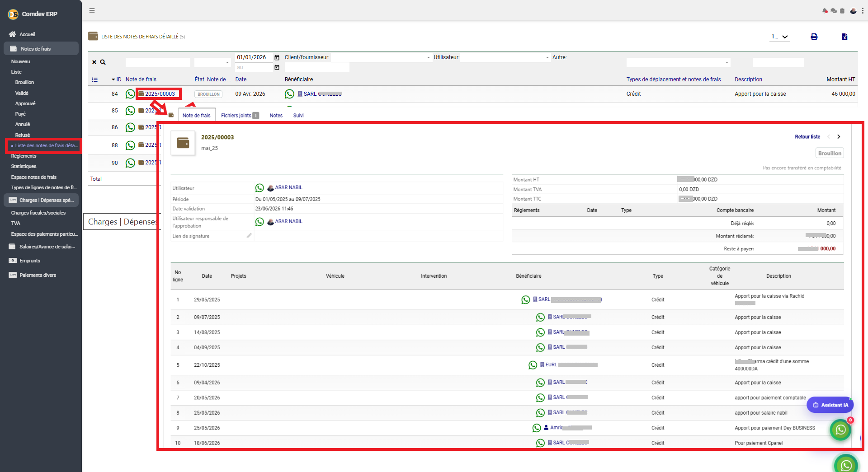Open Règlements in the sidebar

click(x=24, y=156)
